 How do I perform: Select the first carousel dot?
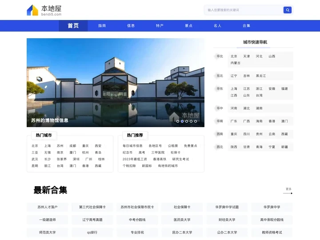pos(178,121)
